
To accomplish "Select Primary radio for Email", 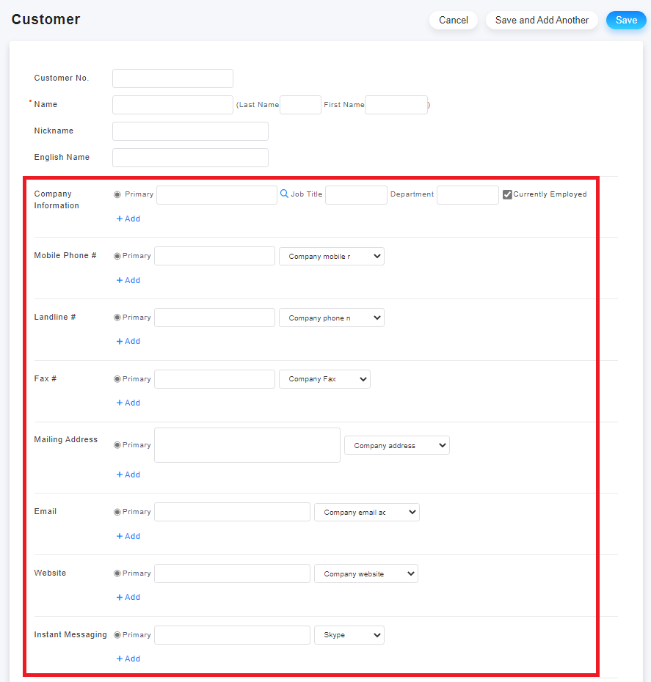I will coord(117,512).
